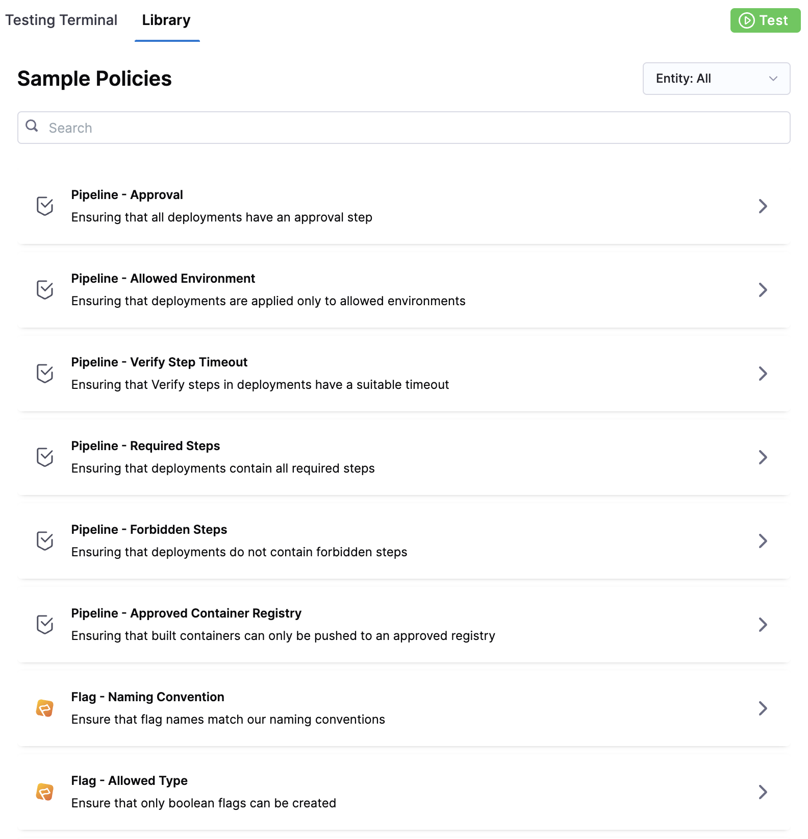Click the shield icon for Forbidden Steps policy
808x839 pixels.
pos(45,541)
